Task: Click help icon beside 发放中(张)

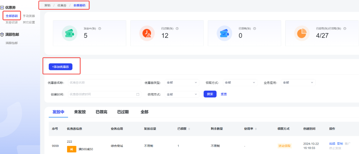Action: 100,29
